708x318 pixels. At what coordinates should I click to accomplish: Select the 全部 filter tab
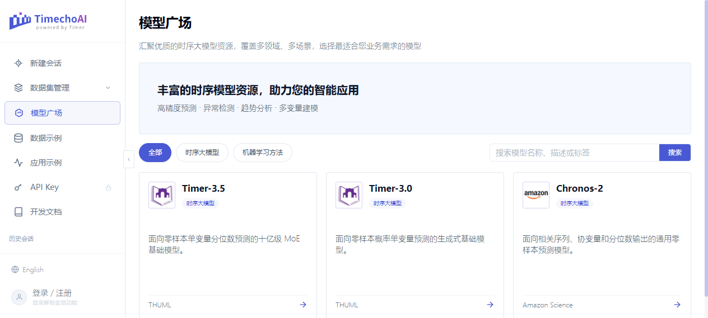point(155,153)
